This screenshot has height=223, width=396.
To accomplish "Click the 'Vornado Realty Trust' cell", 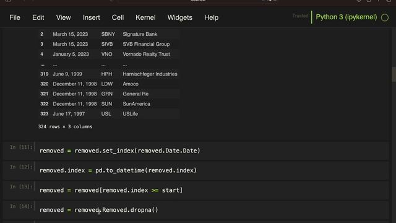I will coord(146,54).
